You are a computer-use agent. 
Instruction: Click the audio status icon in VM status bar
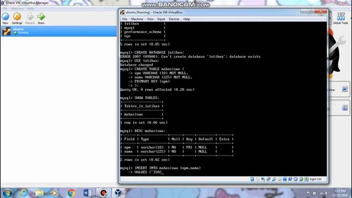coord(263,179)
